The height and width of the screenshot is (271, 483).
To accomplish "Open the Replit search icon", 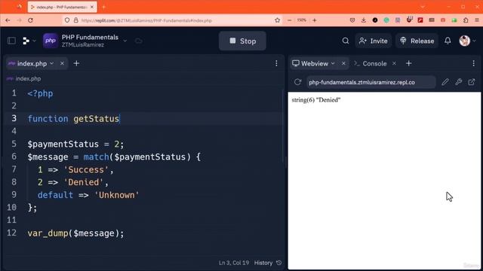I will (346, 41).
